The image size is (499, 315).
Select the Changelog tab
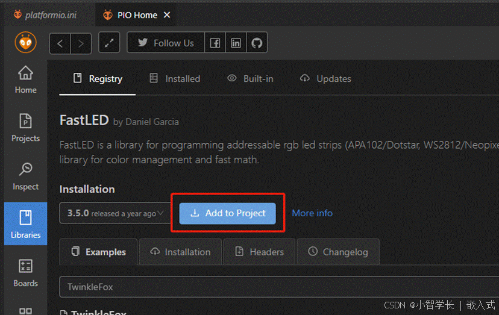click(x=338, y=252)
